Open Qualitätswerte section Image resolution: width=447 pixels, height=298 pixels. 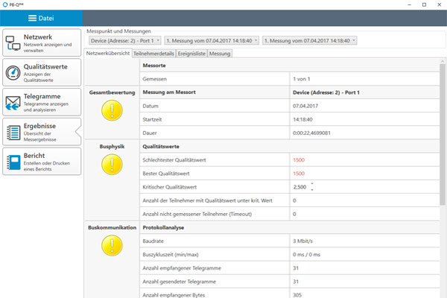click(42, 72)
